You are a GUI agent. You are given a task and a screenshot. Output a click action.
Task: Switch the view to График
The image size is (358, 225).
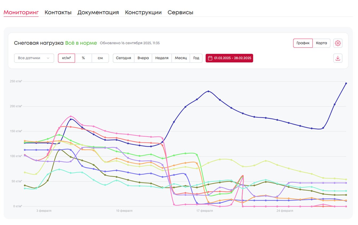point(303,43)
